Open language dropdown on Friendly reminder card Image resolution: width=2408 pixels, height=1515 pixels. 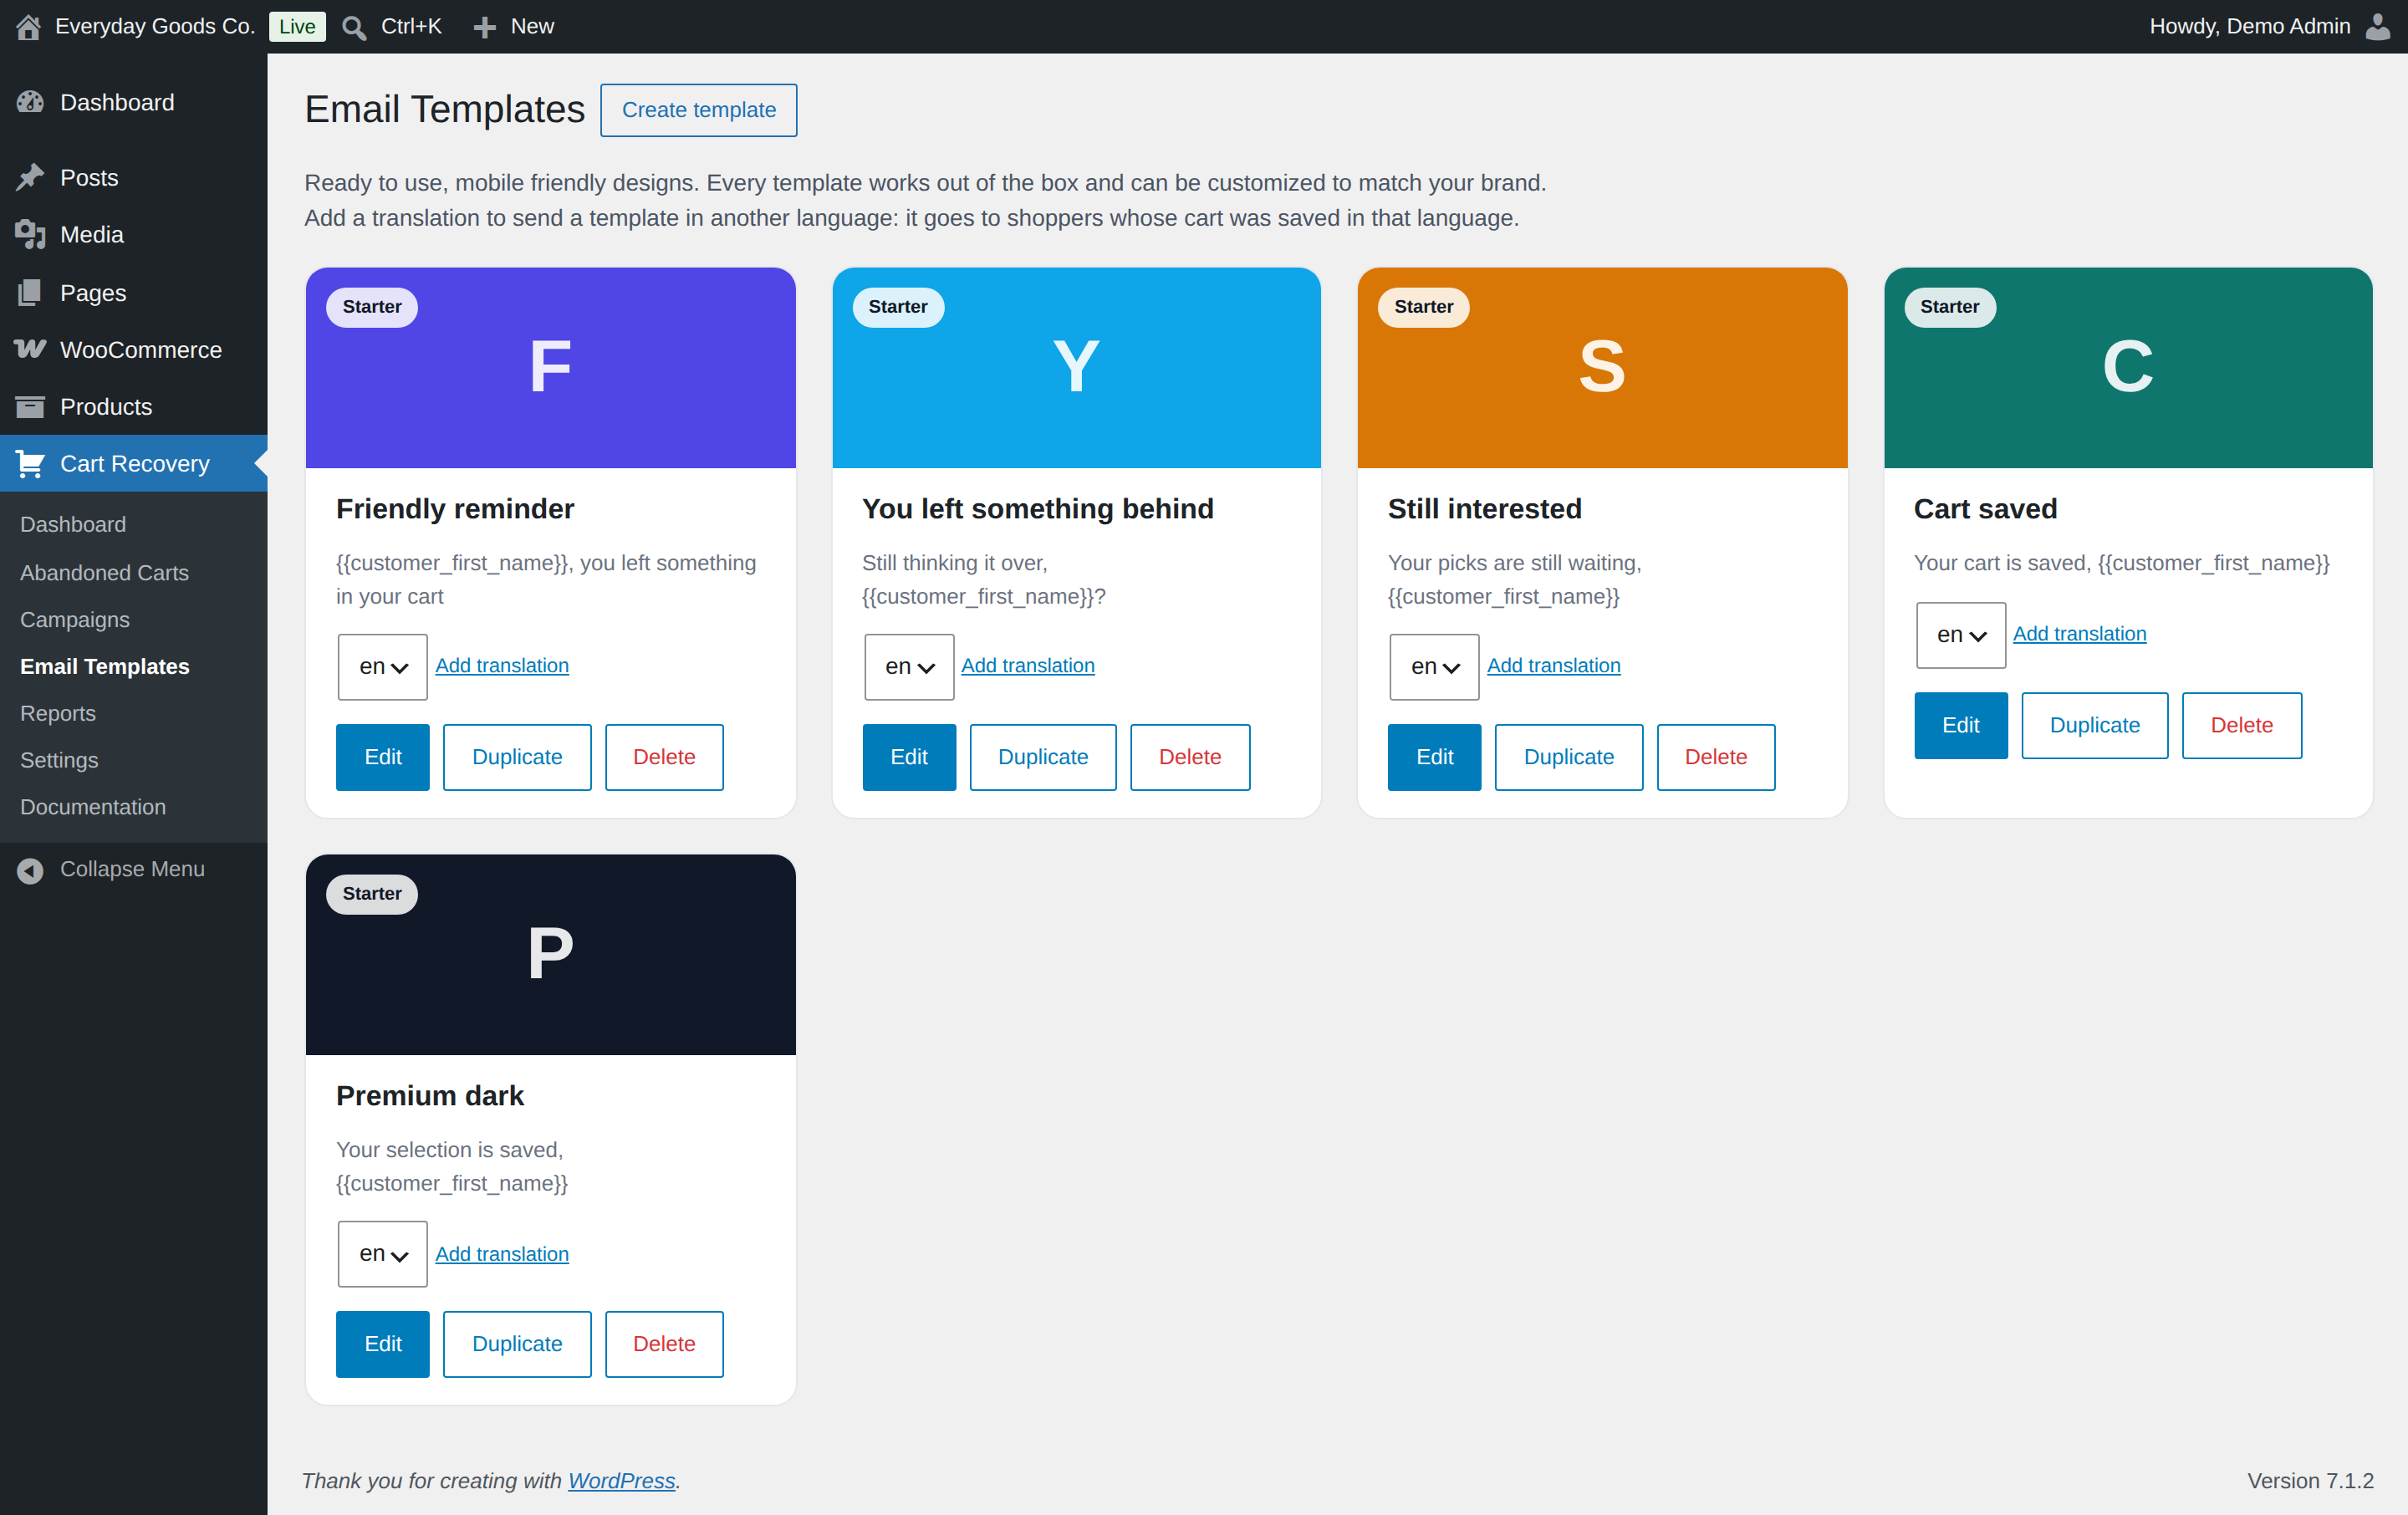click(x=383, y=667)
